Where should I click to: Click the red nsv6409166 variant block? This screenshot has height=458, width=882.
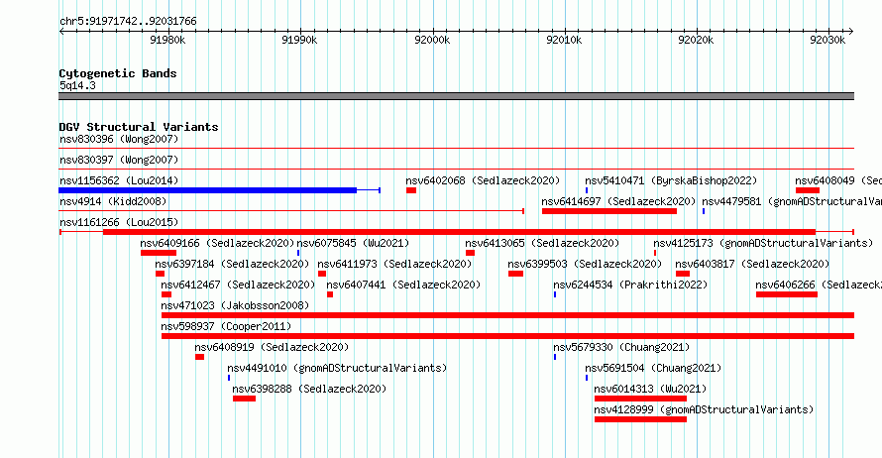[x=158, y=253]
